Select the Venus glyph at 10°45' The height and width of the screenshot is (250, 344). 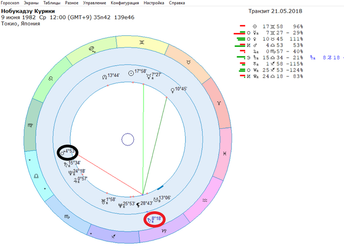(172, 90)
